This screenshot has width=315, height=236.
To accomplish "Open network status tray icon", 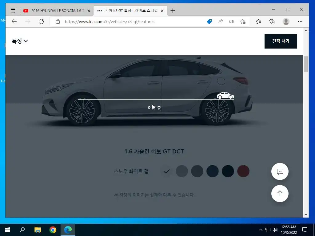I will (x=268, y=230).
